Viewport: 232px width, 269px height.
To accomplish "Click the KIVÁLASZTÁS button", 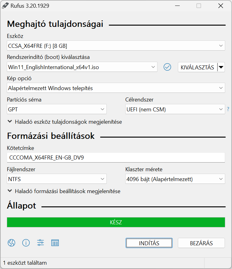I will [198, 67].
